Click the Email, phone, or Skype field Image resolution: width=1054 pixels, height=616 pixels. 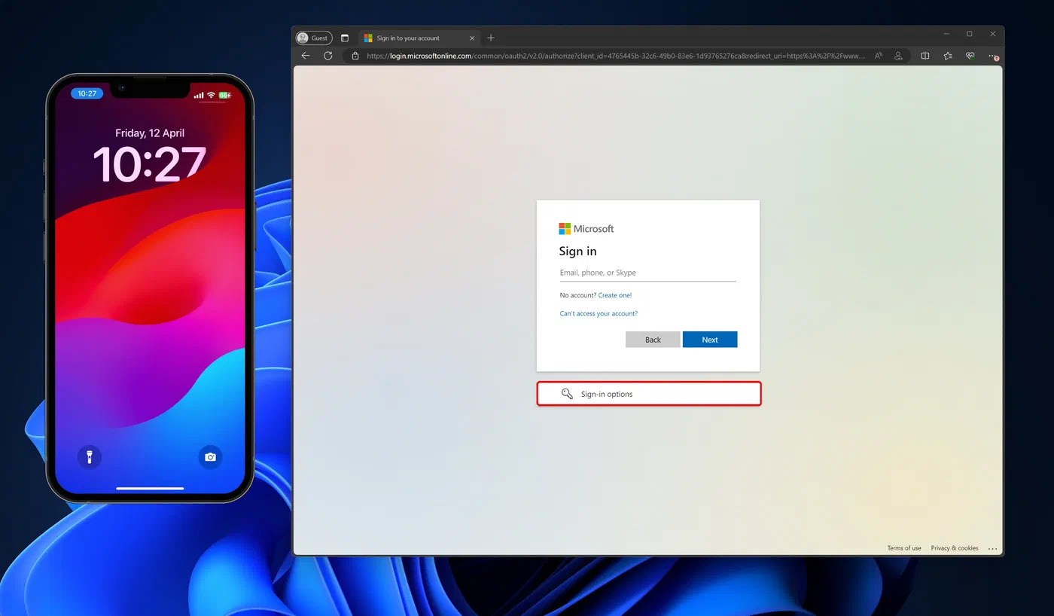pos(647,273)
